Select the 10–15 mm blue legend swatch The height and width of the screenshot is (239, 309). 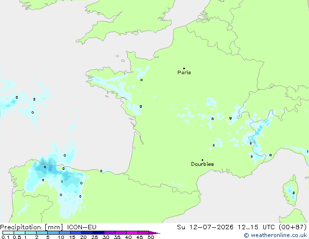(x=65, y=233)
